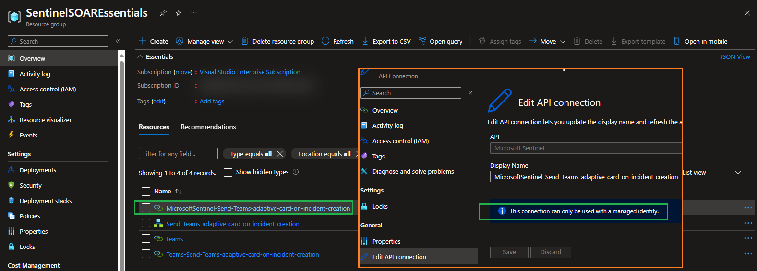Search in the API Connection panel

coord(411,93)
